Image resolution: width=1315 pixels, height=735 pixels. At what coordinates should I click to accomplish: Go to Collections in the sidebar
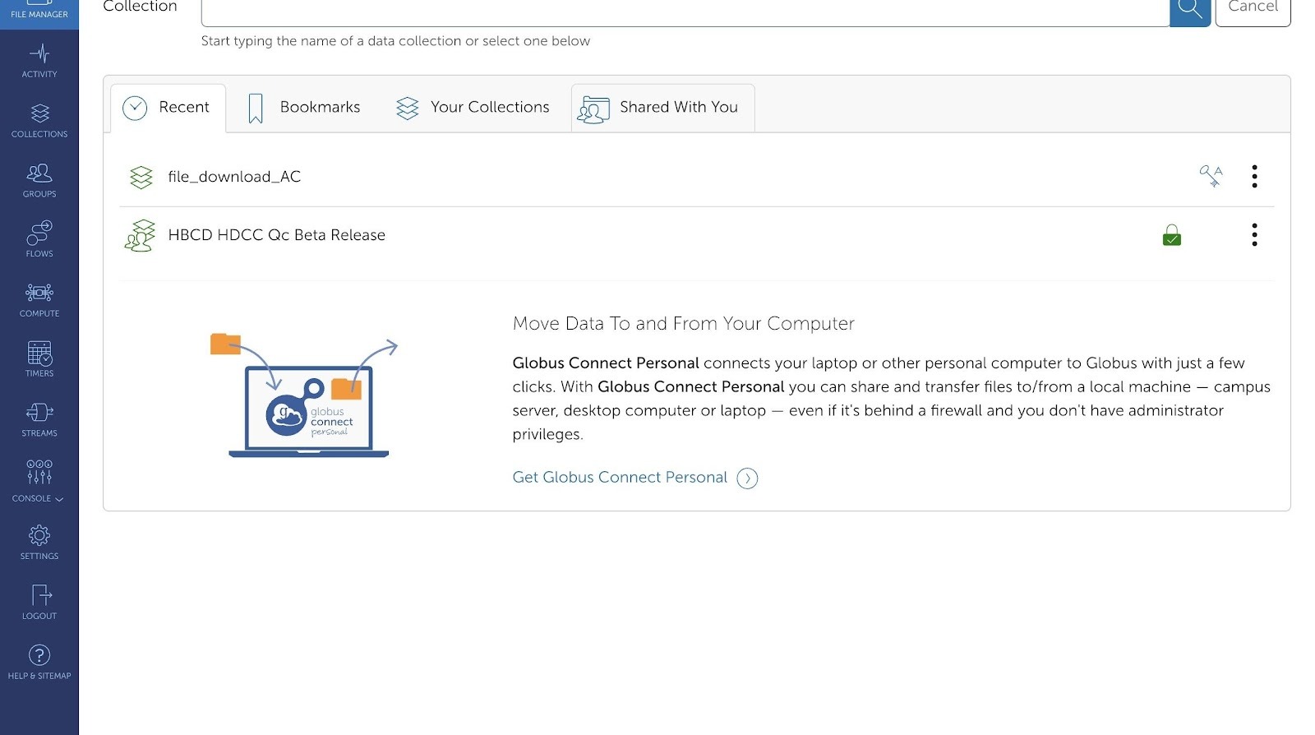[39, 121]
